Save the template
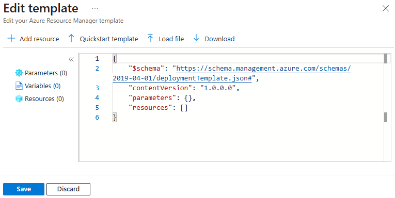The height and width of the screenshot is (198, 395). coord(24,189)
